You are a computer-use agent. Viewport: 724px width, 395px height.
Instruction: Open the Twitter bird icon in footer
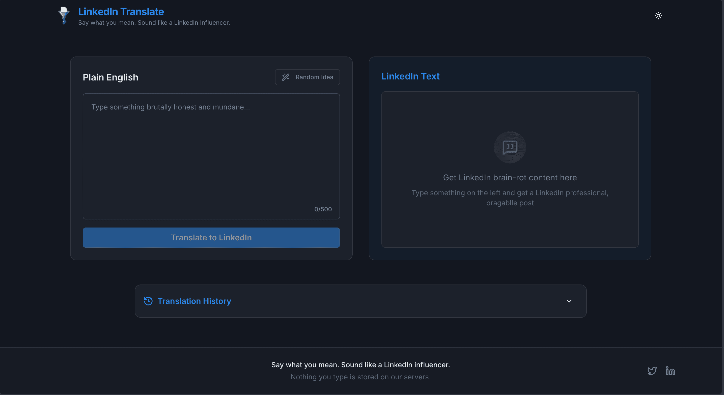click(652, 371)
